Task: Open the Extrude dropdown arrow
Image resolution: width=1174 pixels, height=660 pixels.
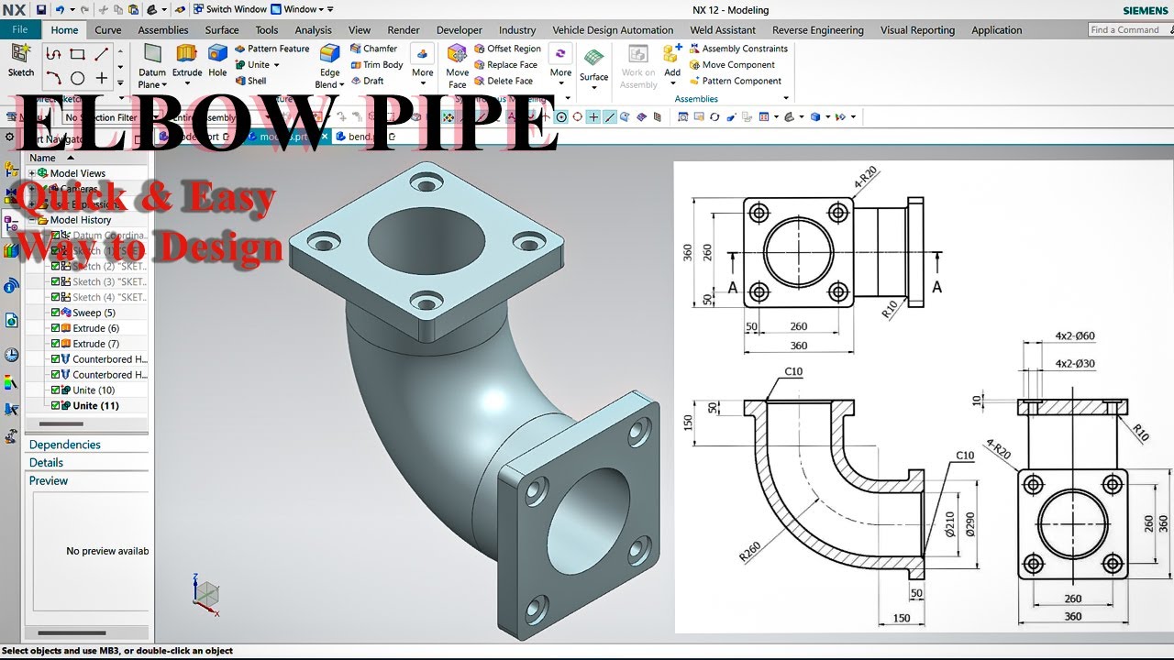Action: pos(187,84)
